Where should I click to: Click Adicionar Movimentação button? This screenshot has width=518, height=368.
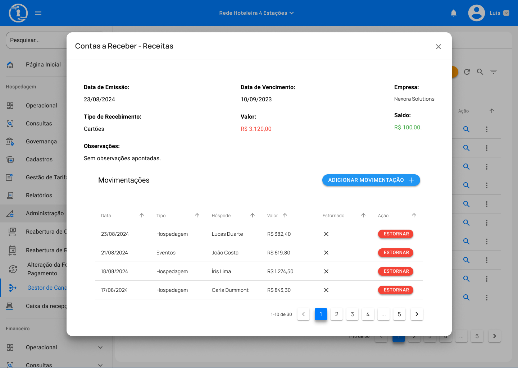tap(371, 180)
